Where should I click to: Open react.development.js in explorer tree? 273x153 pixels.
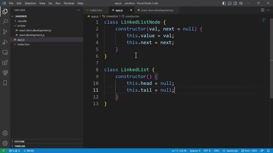point(46,35)
